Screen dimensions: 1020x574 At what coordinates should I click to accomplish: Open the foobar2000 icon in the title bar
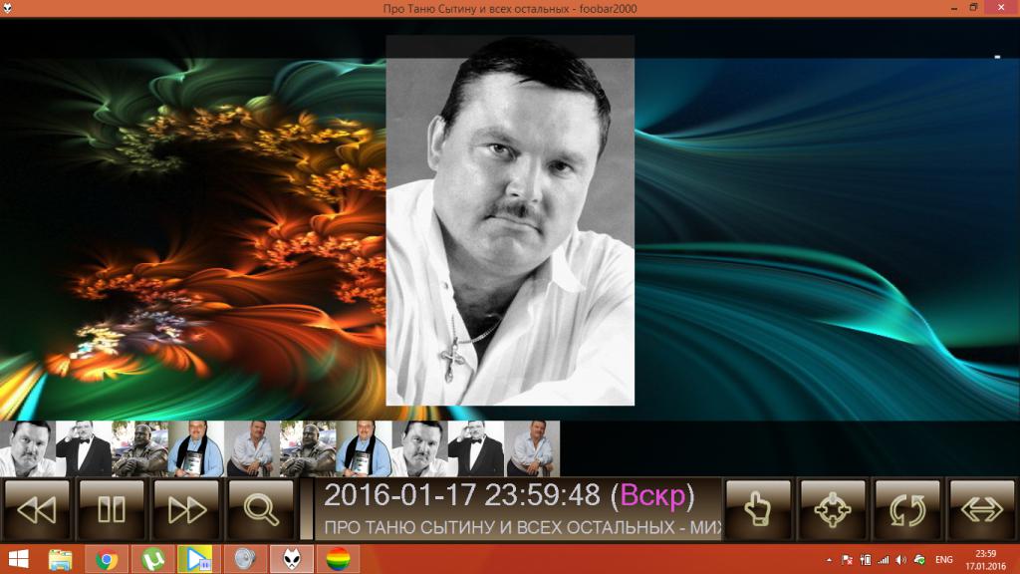point(7,8)
